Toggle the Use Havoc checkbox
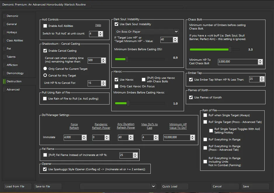The image size is (274, 193). [x=116, y=80]
